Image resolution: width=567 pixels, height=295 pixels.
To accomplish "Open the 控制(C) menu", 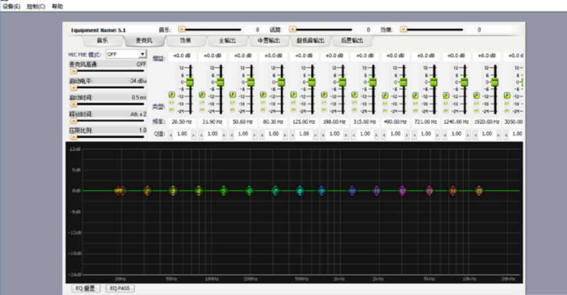I will point(36,7).
